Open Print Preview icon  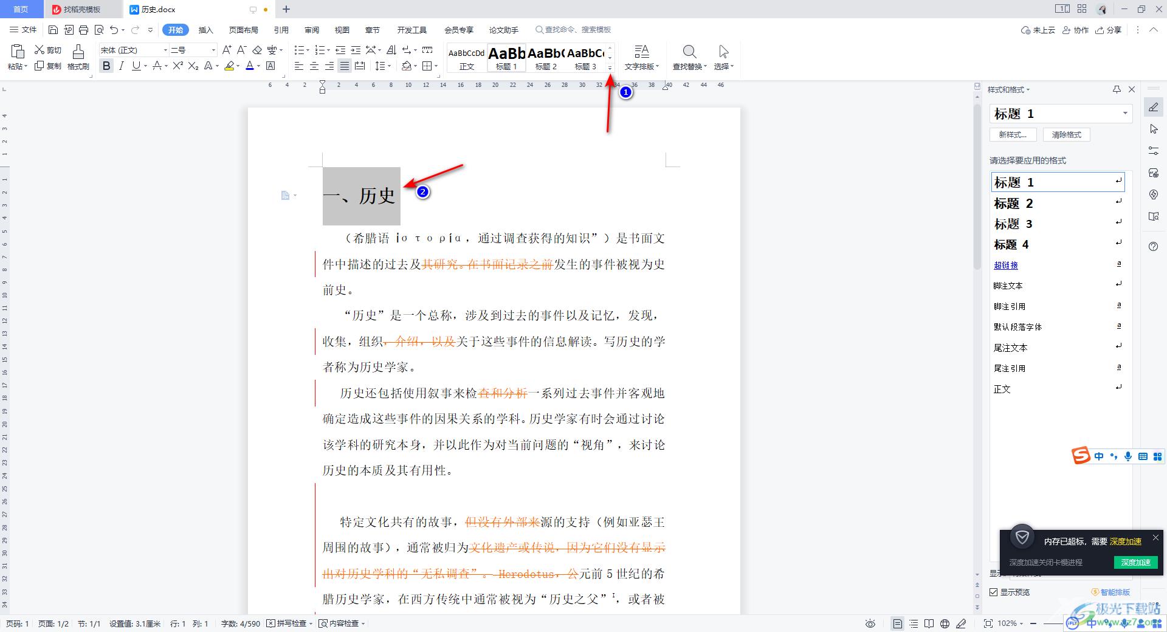pyautogui.click(x=98, y=30)
